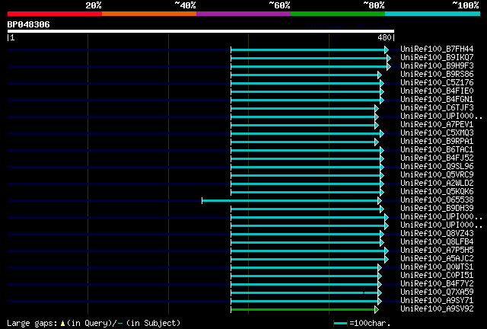Click the query end position 480 label

click(384, 37)
